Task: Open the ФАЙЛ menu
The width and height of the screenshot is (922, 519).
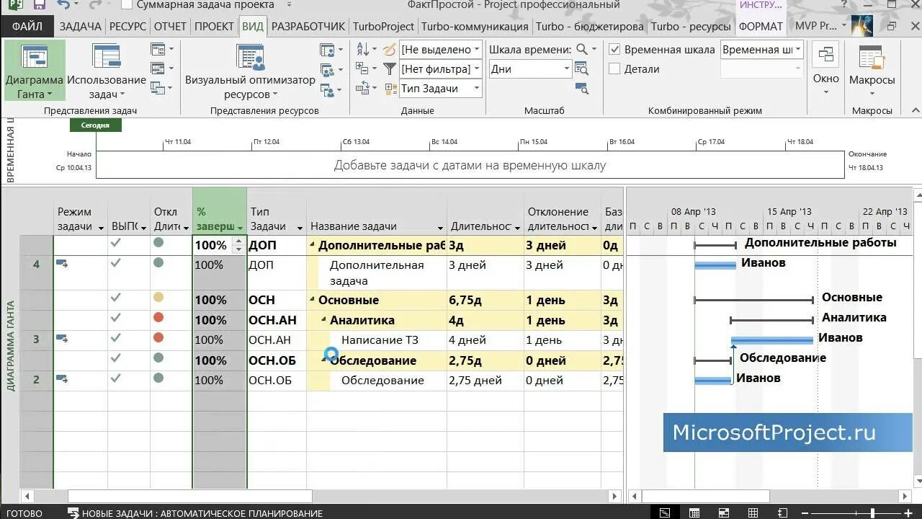Action: [27, 26]
